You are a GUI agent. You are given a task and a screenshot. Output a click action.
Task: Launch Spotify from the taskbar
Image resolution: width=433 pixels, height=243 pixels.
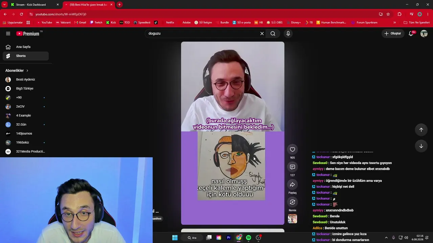click(249, 238)
